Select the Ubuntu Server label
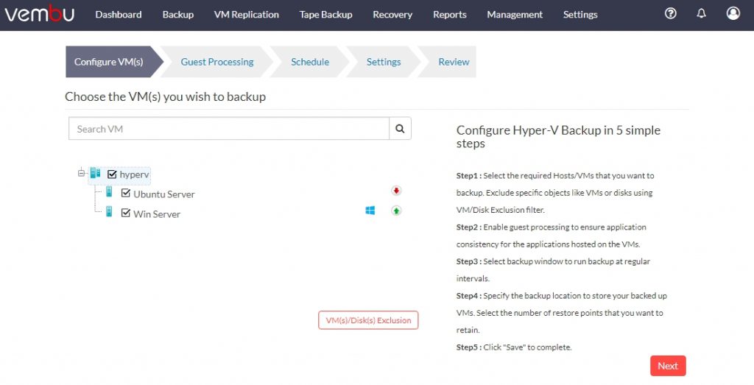Image resolution: width=754 pixels, height=385 pixels. coord(164,194)
